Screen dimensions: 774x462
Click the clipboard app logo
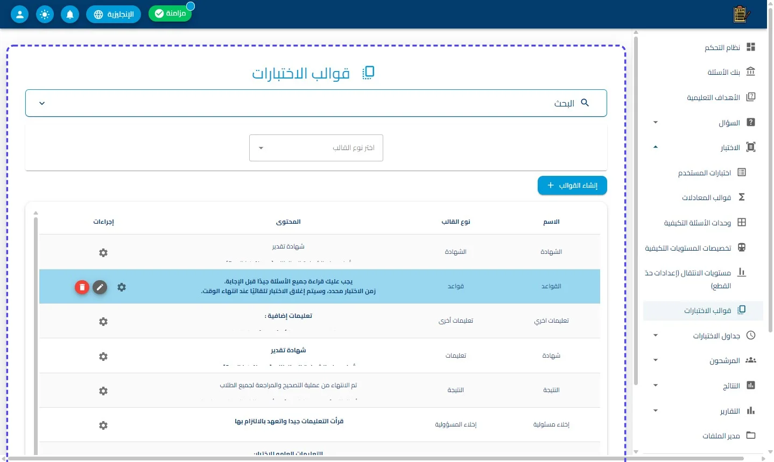point(741,15)
